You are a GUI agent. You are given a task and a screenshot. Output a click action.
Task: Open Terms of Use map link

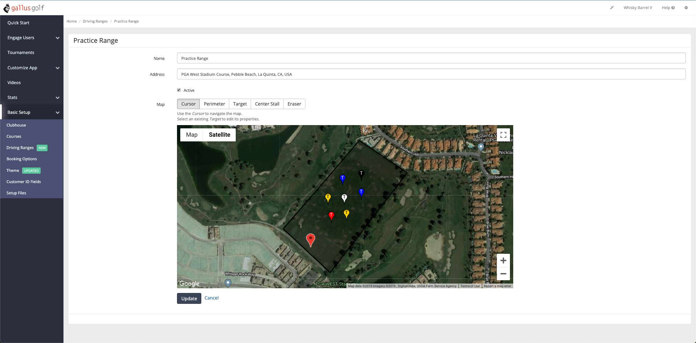pos(470,286)
